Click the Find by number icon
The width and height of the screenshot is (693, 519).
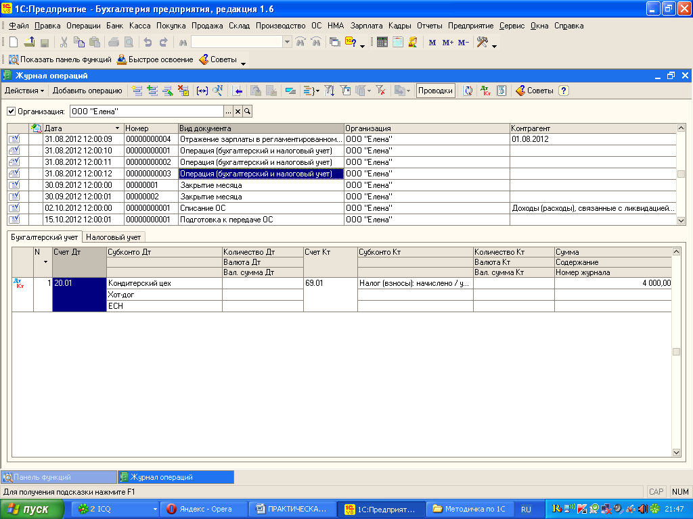click(217, 91)
